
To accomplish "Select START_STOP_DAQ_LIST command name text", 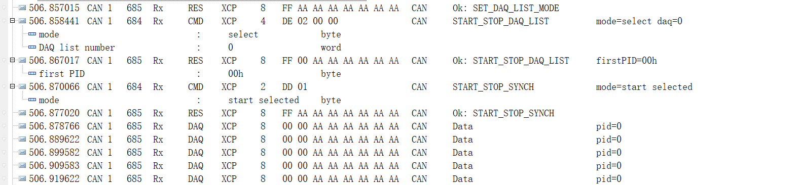I will [x=500, y=21].
